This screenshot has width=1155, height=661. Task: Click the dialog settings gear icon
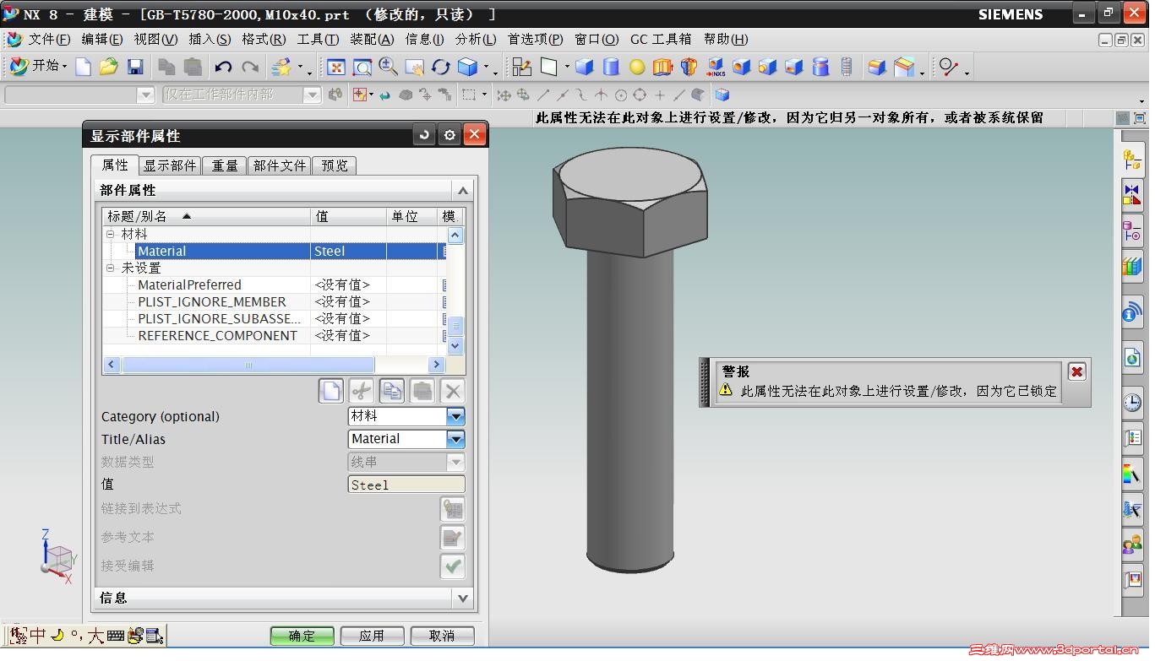tap(449, 135)
